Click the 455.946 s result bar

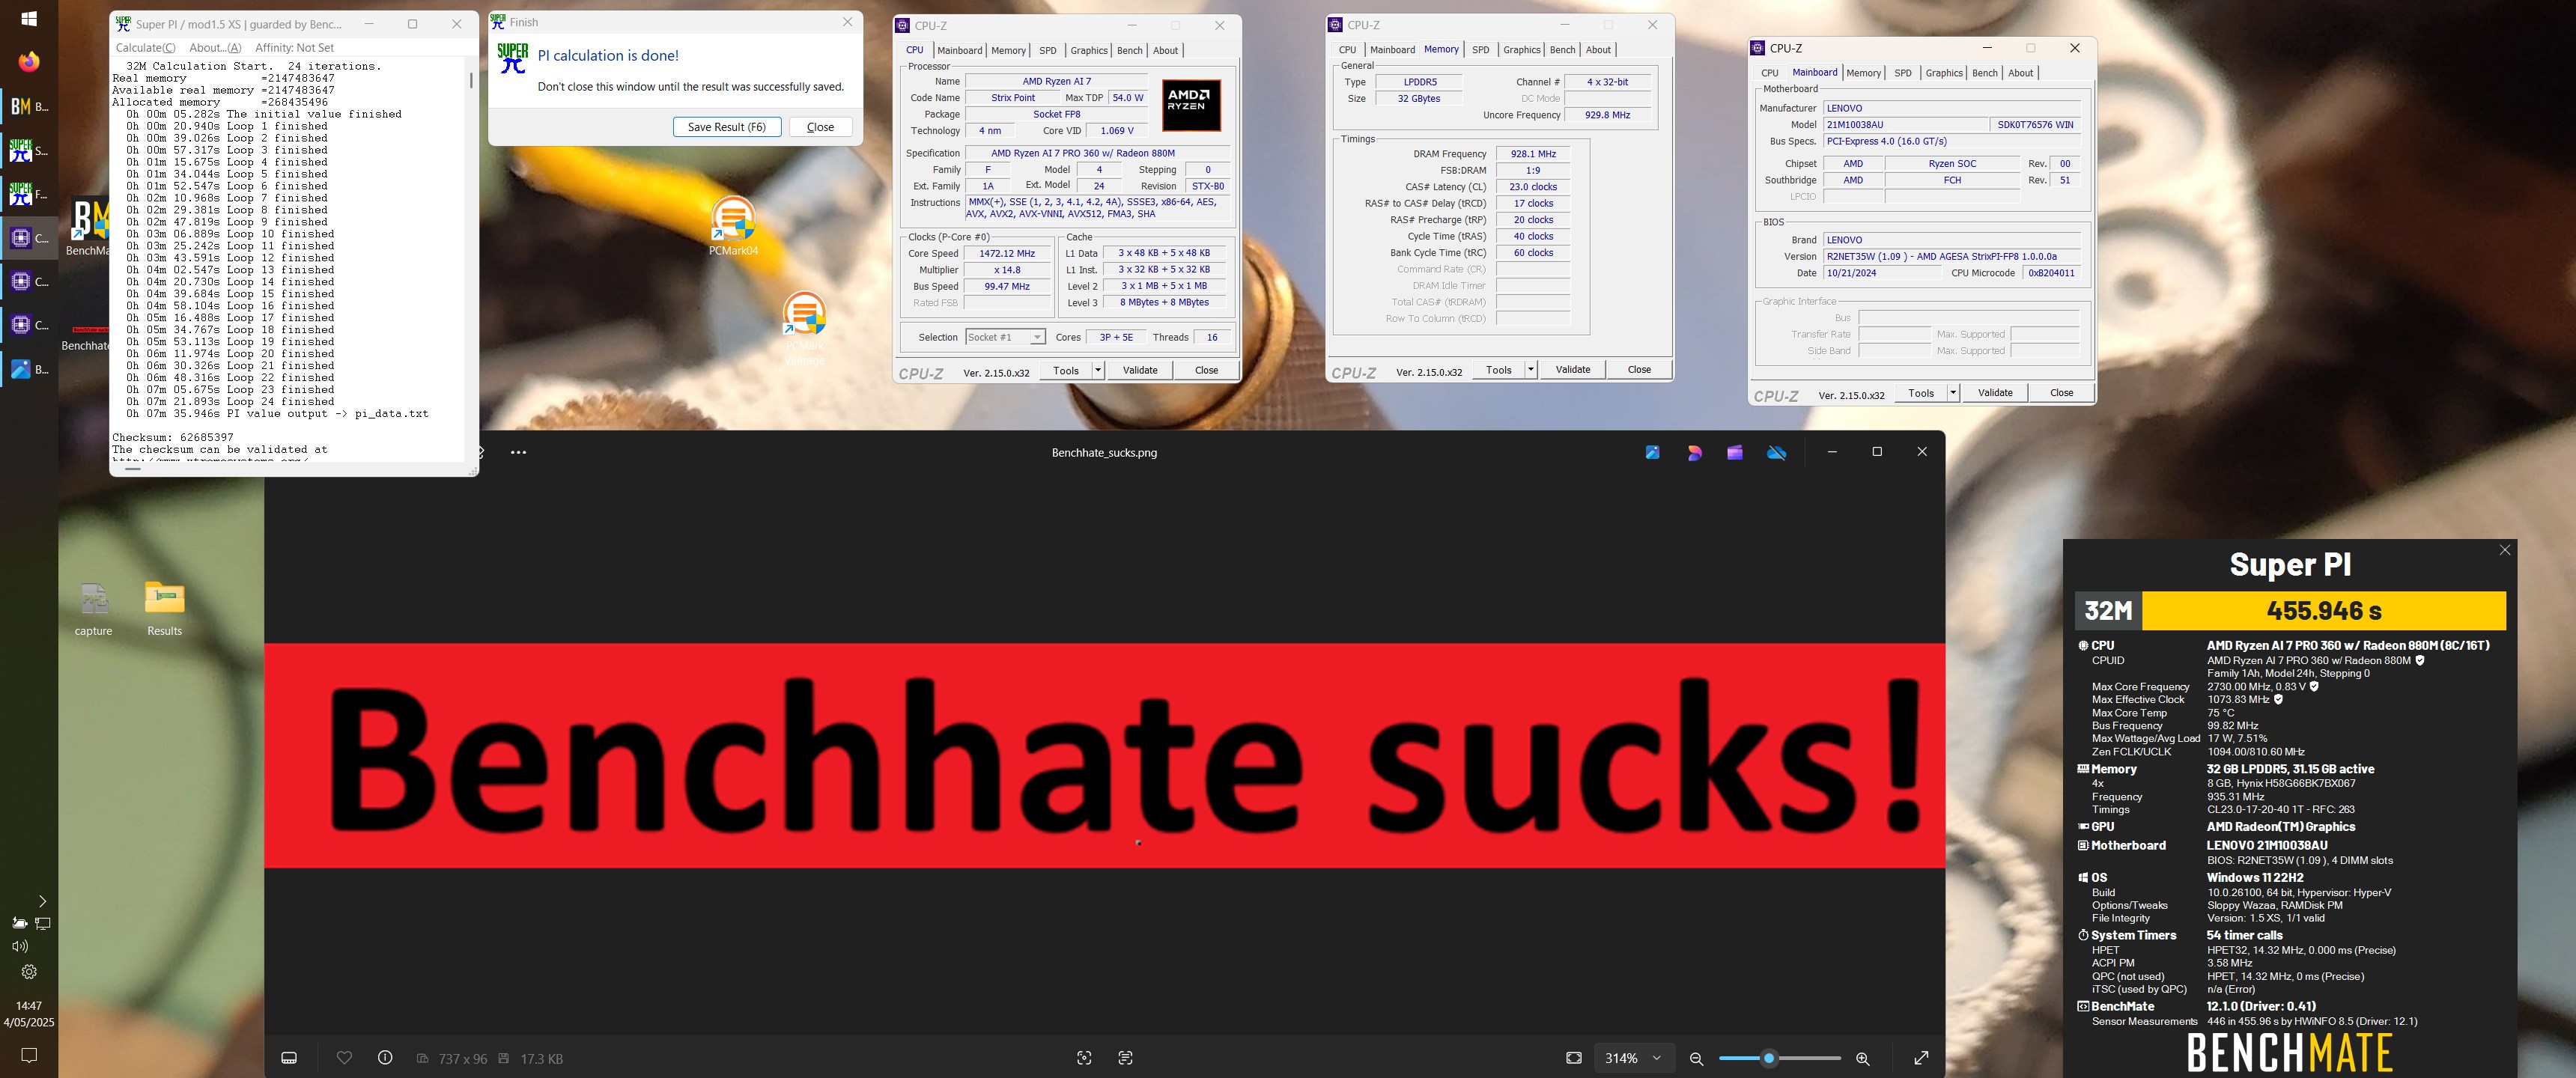[2324, 611]
